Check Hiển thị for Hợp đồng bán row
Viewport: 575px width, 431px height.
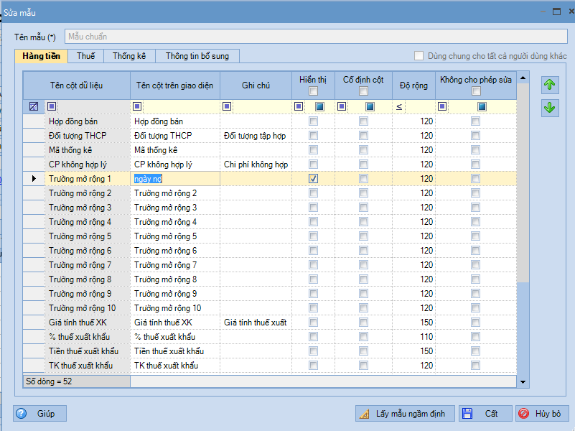313,121
